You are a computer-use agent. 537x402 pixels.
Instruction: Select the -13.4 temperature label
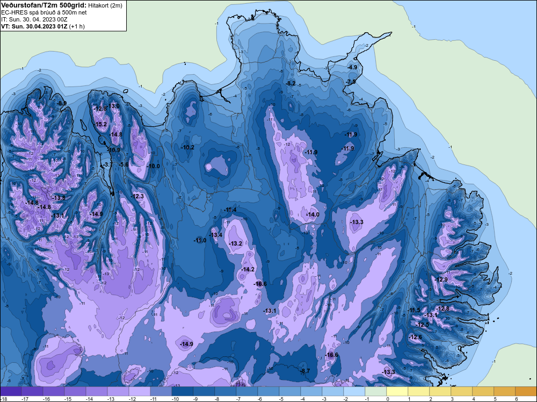tap(216, 235)
